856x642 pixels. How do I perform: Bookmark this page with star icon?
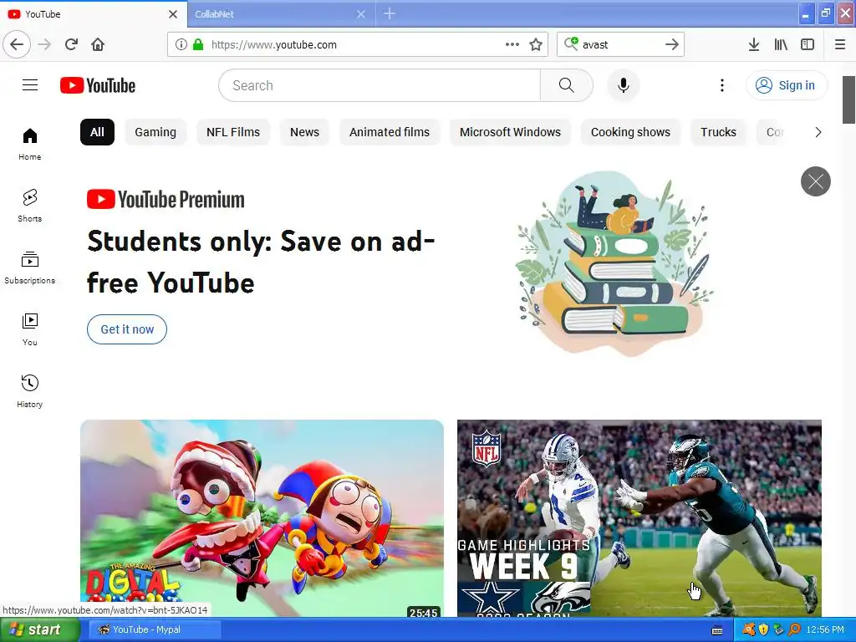click(x=536, y=44)
